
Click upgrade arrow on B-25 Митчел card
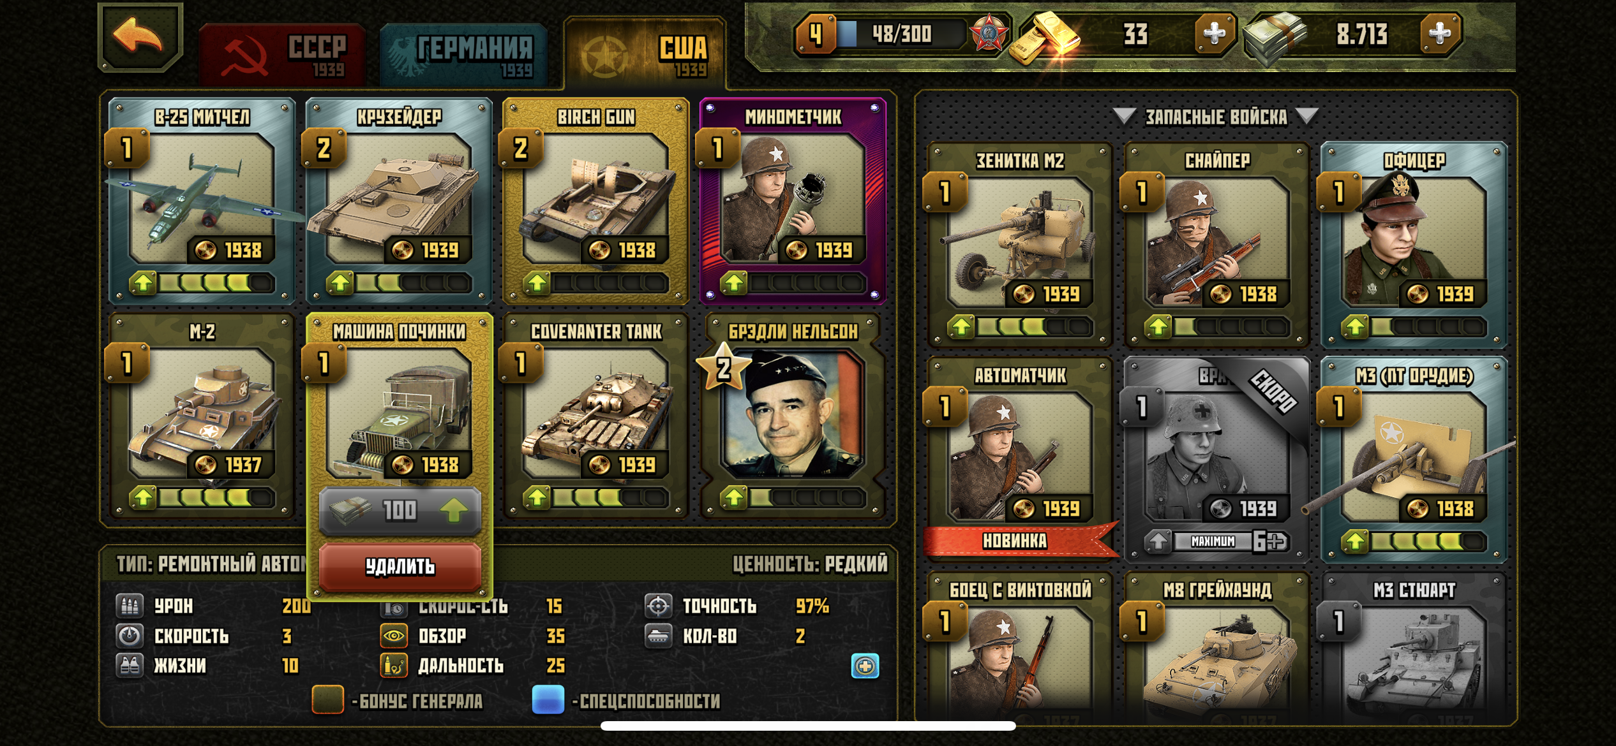pyautogui.click(x=143, y=282)
